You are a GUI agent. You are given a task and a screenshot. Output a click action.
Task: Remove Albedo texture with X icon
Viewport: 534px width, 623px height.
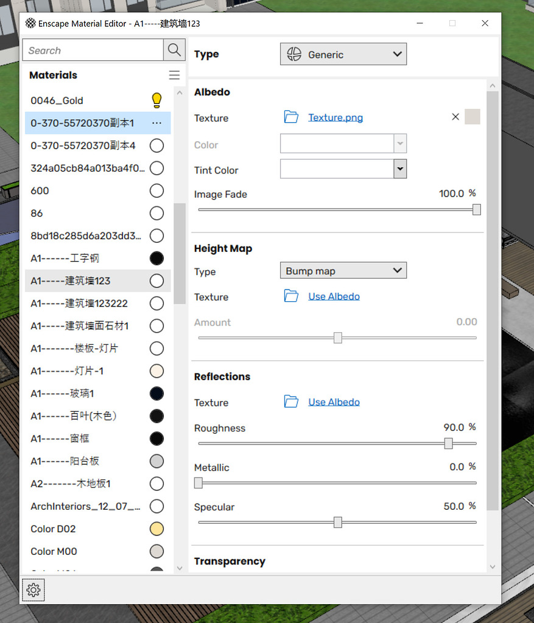455,117
